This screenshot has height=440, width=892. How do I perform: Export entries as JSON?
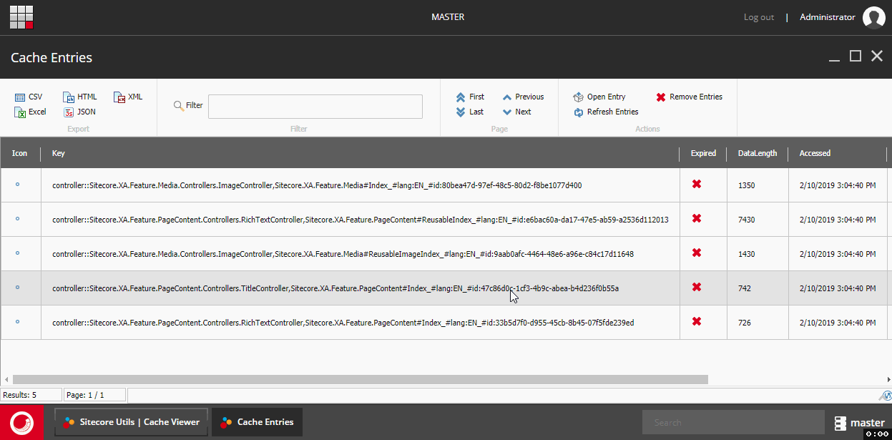[x=79, y=112]
